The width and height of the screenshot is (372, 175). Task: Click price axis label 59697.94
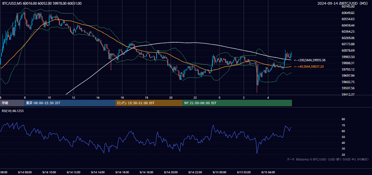click(348, 76)
